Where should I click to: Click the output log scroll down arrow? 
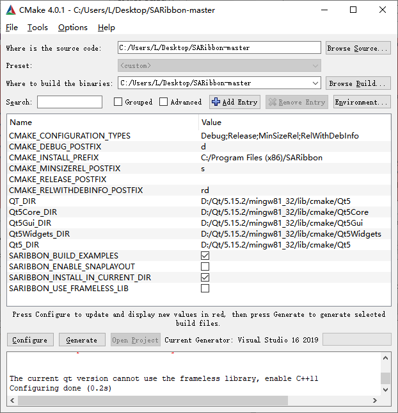[x=385, y=389]
